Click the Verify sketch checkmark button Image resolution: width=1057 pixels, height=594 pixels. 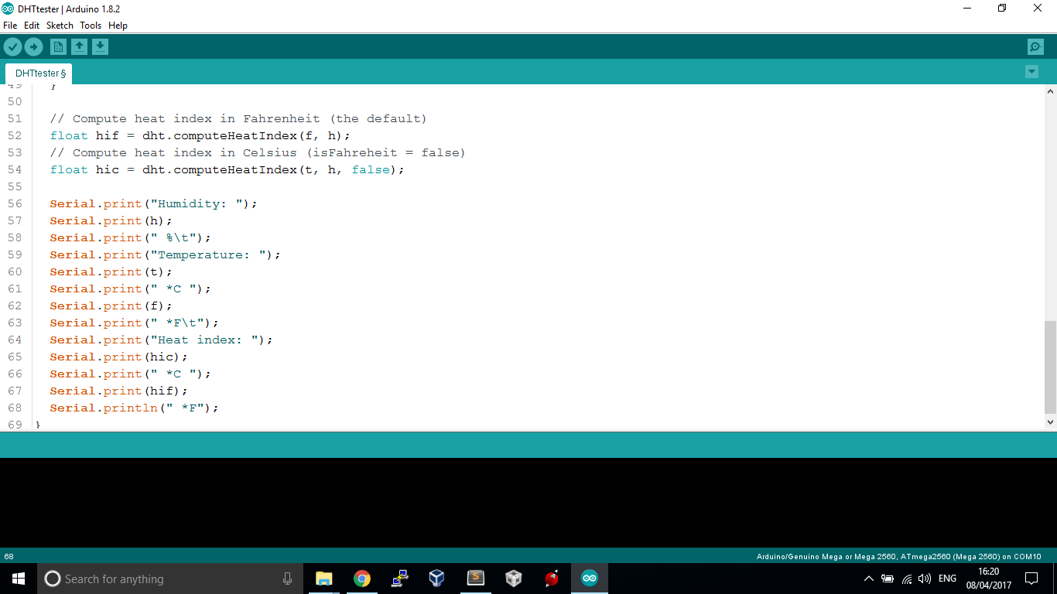click(12, 47)
